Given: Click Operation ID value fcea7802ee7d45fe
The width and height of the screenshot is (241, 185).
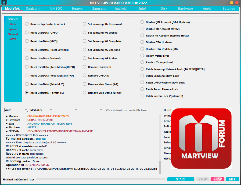Looking at the screenshot, I should tap(38, 165).
